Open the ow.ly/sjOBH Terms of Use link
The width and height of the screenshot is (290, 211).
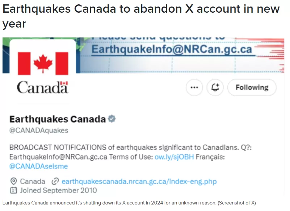tap(174, 157)
